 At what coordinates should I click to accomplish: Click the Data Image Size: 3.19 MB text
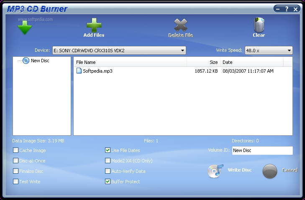[x=38, y=141]
